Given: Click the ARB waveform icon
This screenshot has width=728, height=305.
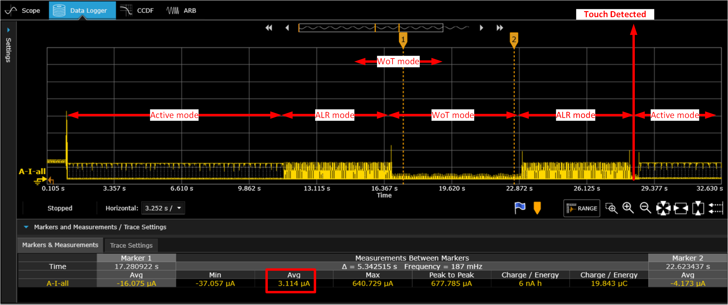Looking at the screenshot, I should pyautogui.click(x=173, y=10).
